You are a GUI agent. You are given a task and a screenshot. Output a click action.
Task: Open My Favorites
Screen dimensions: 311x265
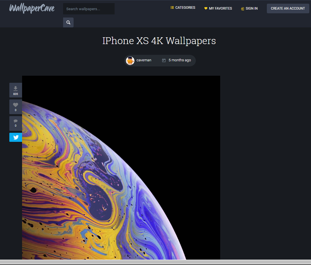218,8
